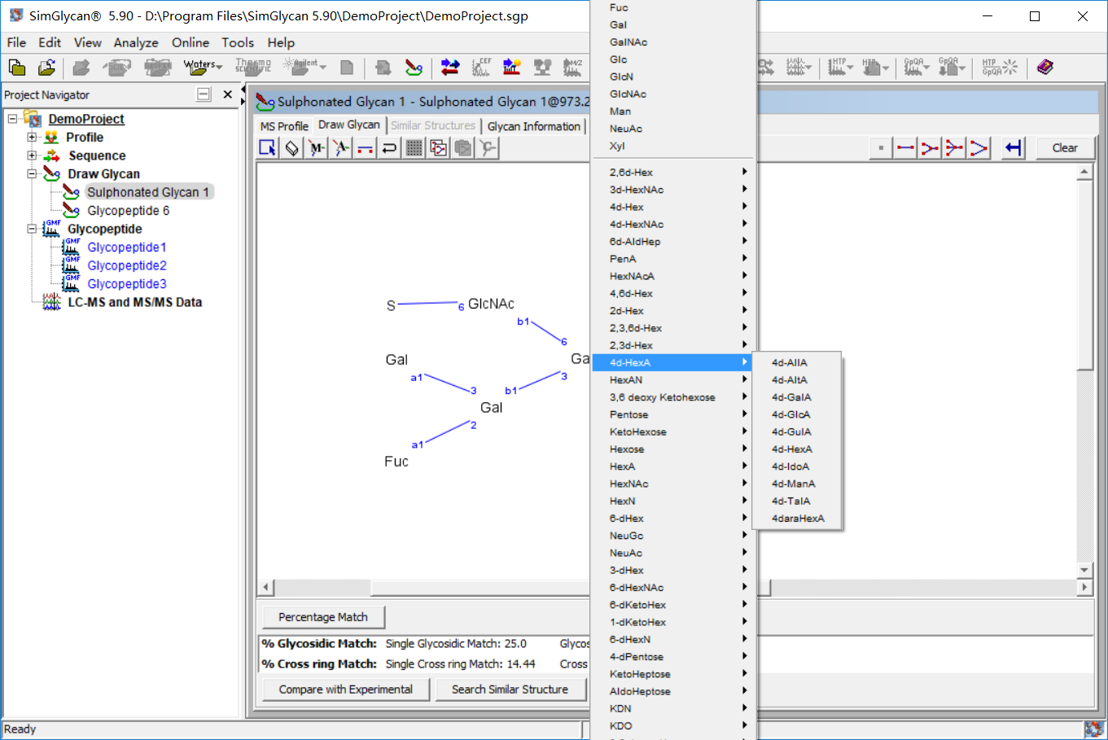Click the open project icon
Screen dimensions: 1108x740
46,68
